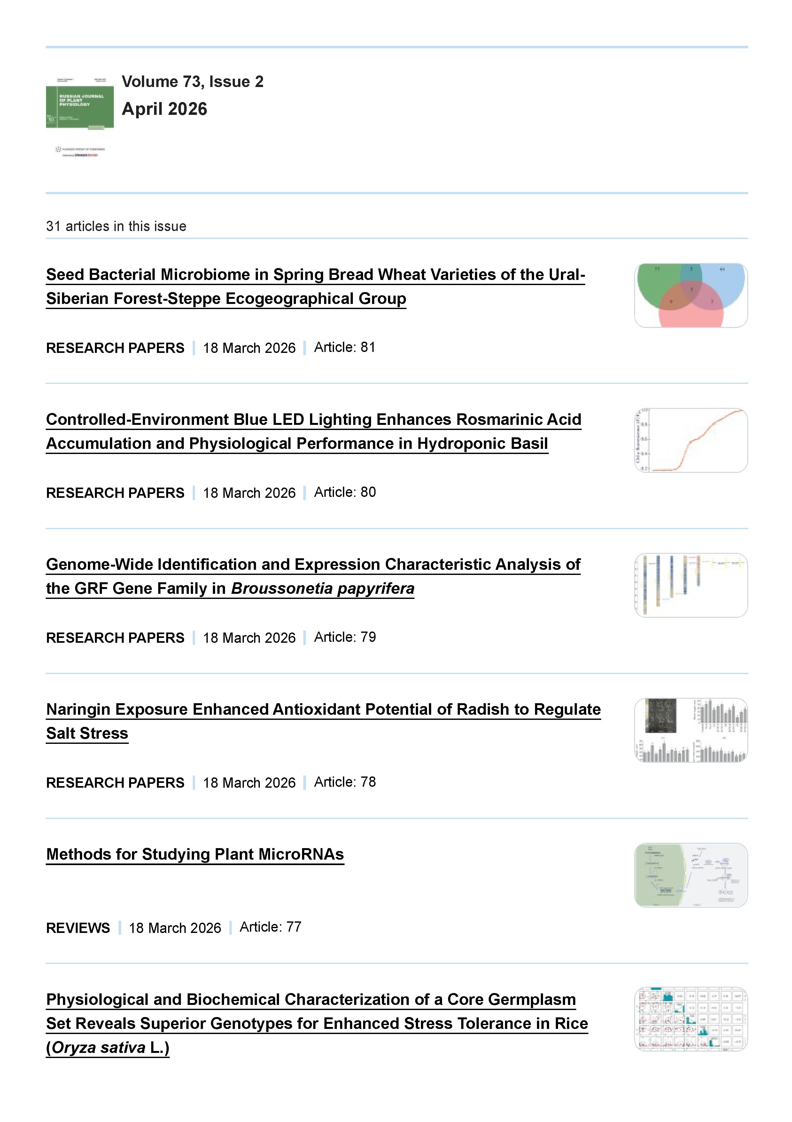Image resolution: width=792 pixels, height=1122 pixels.
Task: Open the journal cover image
Action: [x=80, y=103]
